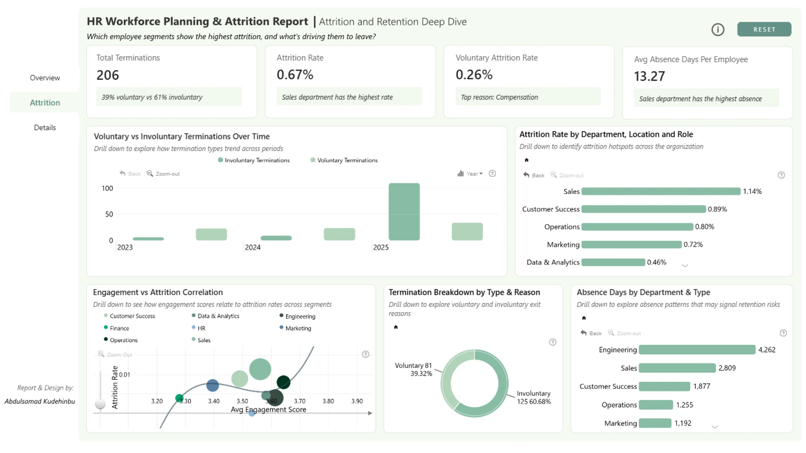Click the Voluntary Attrition Rate 0.26% value

click(x=474, y=75)
